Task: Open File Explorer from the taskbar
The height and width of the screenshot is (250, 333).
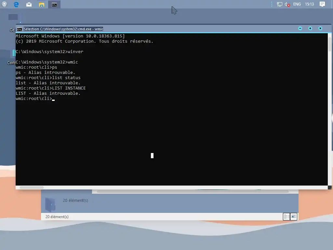Action: click(x=42, y=5)
